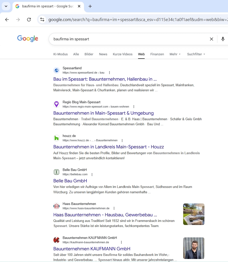
Task: Open the Bauunternehmen KAUFMANN GmbH result title
Action: [x=92, y=249]
